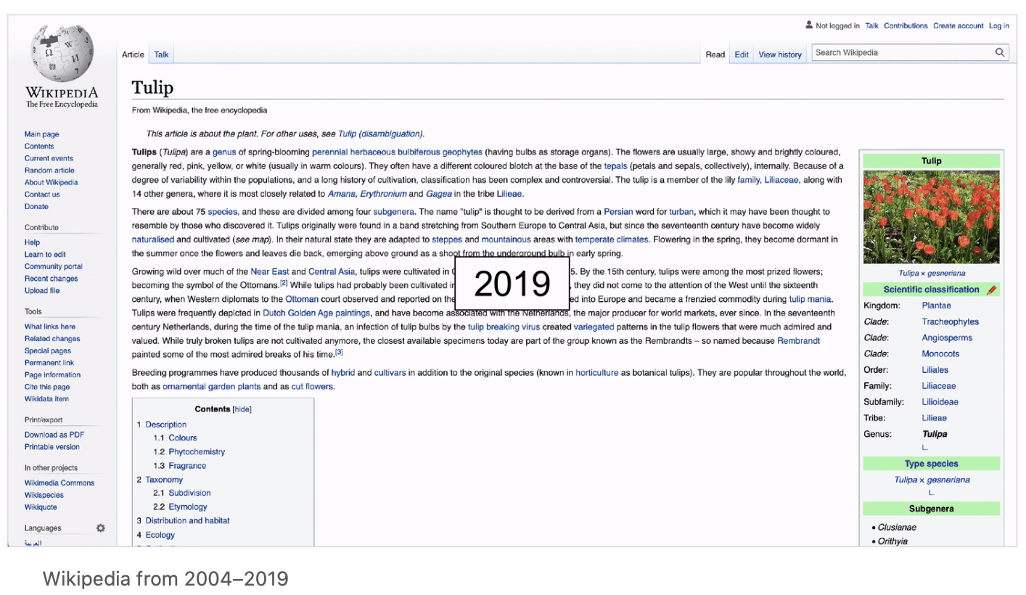Open the sidebar Contents link

point(39,147)
